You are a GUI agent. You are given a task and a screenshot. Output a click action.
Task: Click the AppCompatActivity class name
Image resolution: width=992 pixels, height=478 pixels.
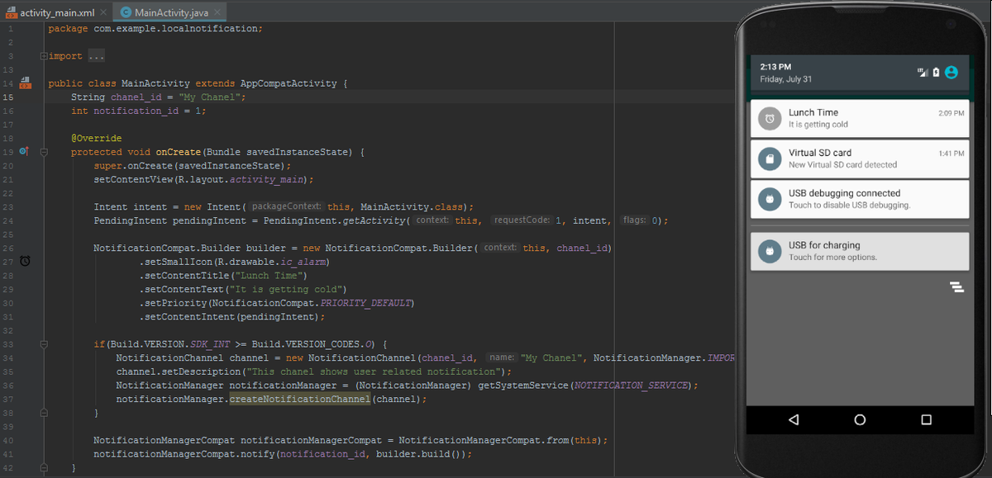289,83
